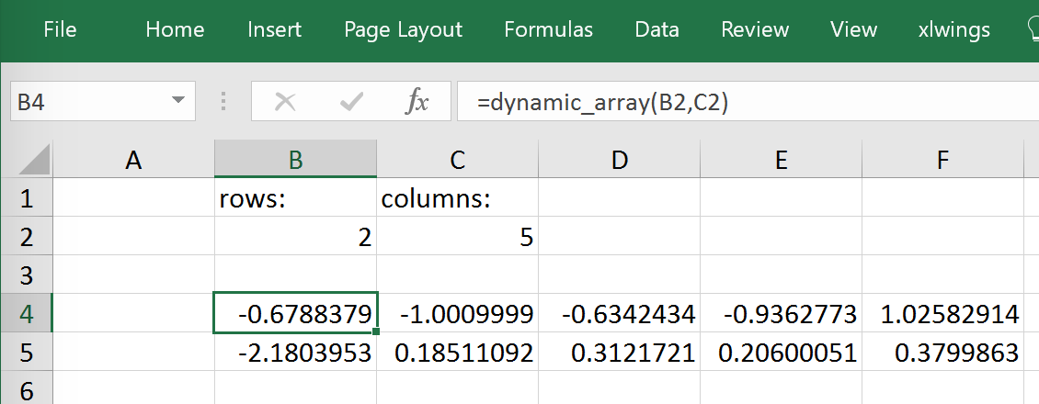The height and width of the screenshot is (404, 1039).
Task: Select row 6 header
Action: (27, 388)
